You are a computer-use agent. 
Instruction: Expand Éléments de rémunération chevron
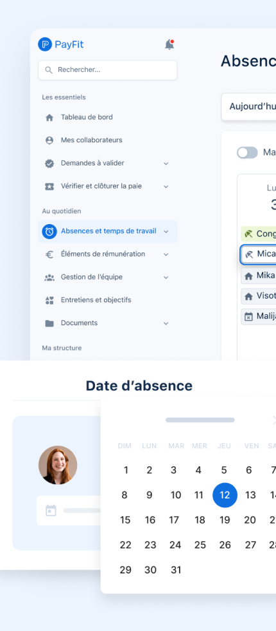point(166,254)
